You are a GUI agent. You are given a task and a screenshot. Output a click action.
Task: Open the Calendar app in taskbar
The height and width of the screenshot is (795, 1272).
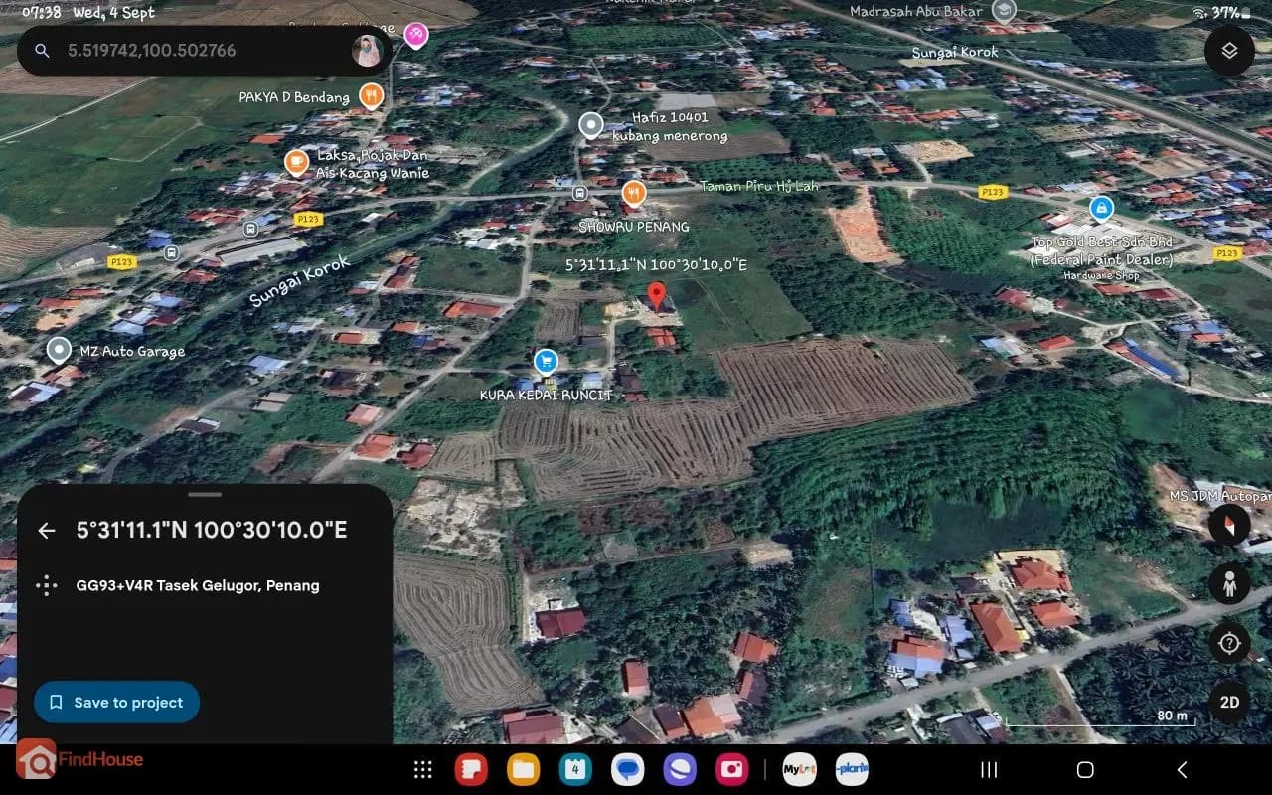[575, 769]
